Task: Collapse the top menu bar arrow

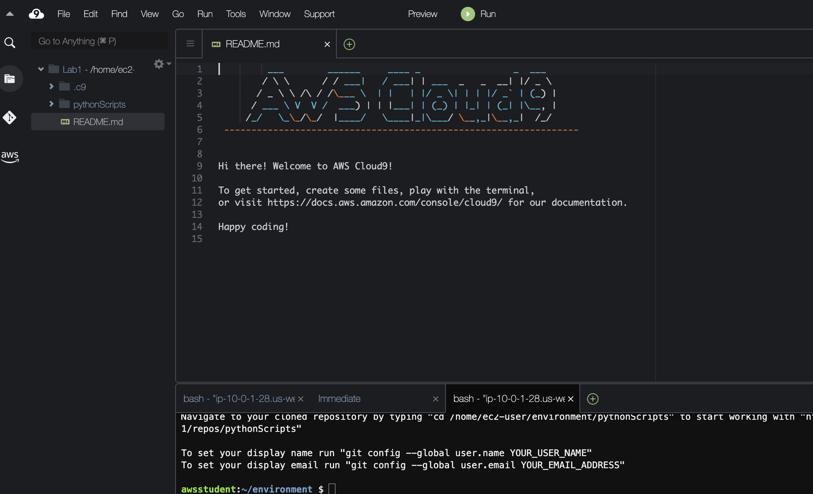Action: [x=10, y=14]
